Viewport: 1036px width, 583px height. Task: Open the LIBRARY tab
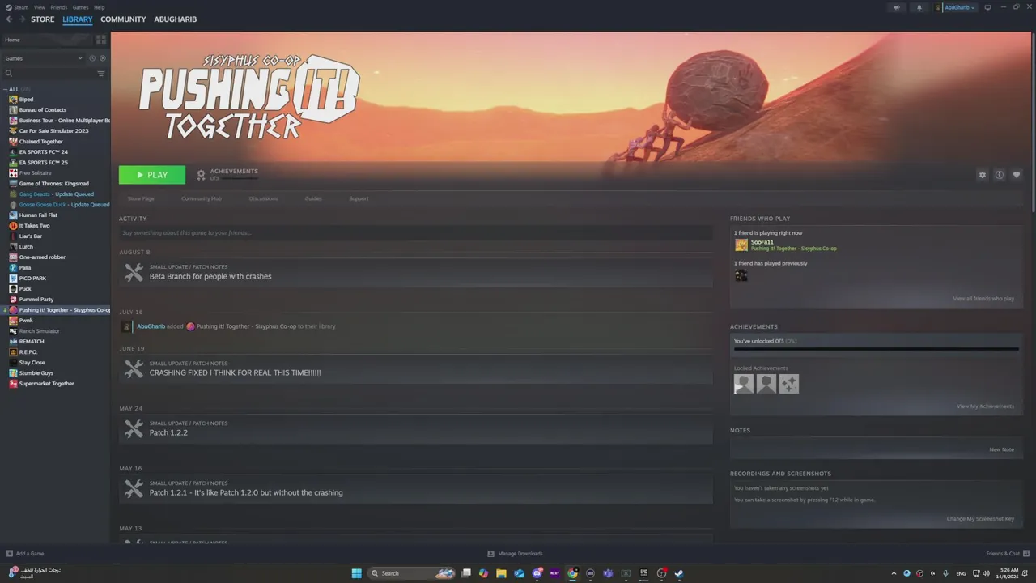pos(78,19)
